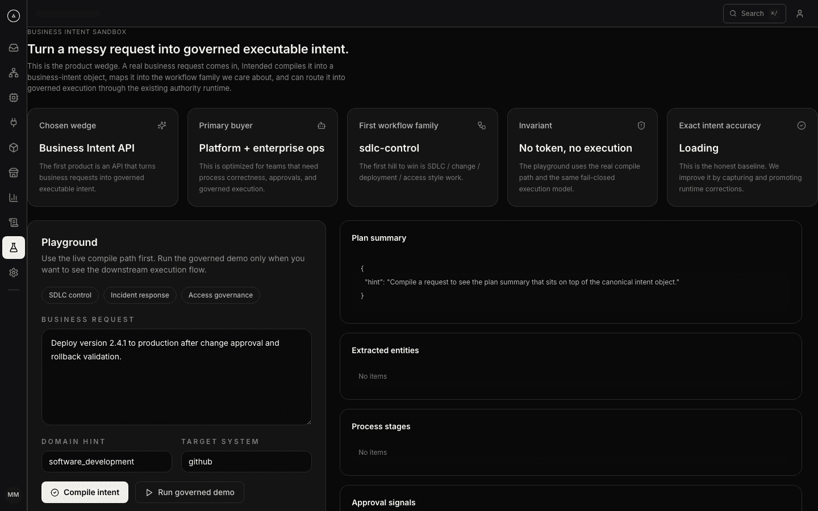Focus the Domain Hint field
The height and width of the screenshot is (511, 818).
(107, 462)
